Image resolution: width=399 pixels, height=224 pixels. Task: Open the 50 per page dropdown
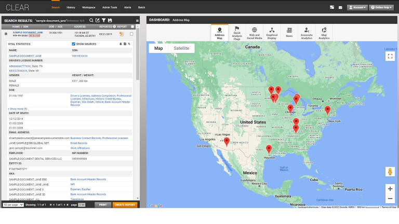pyautogui.click(x=11, y=205)
